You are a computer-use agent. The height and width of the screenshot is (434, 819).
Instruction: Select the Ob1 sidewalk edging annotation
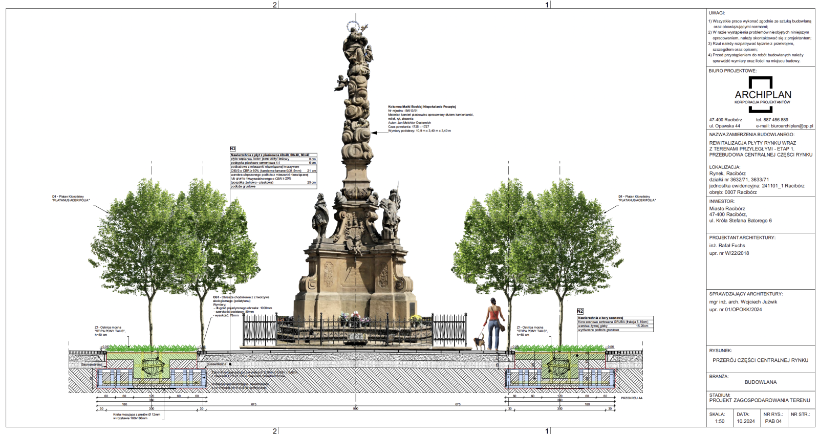[241, 297]
